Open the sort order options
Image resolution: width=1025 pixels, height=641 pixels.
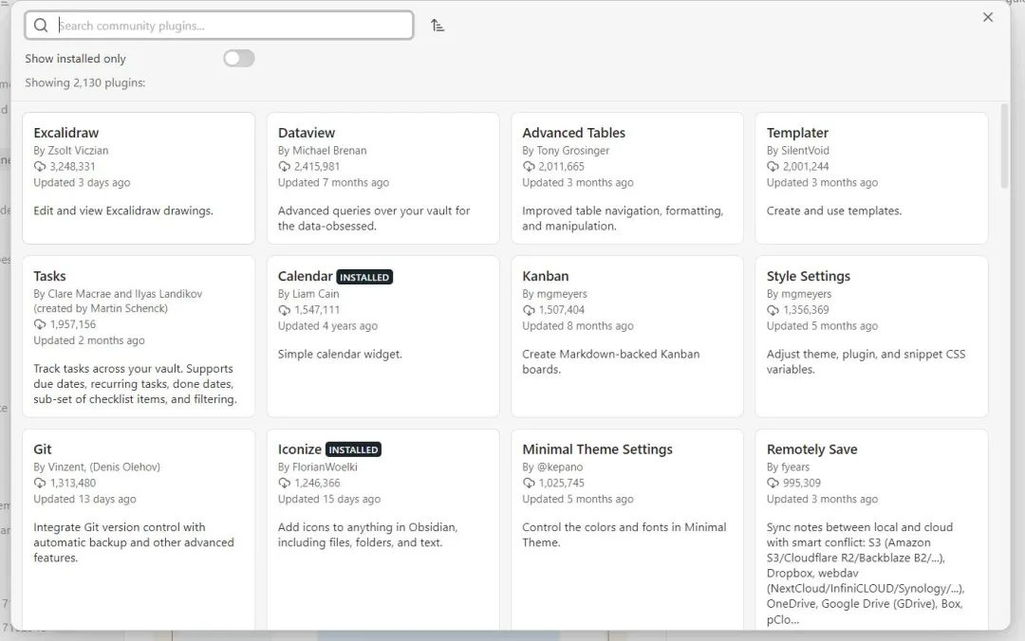[x=438, y=26]
